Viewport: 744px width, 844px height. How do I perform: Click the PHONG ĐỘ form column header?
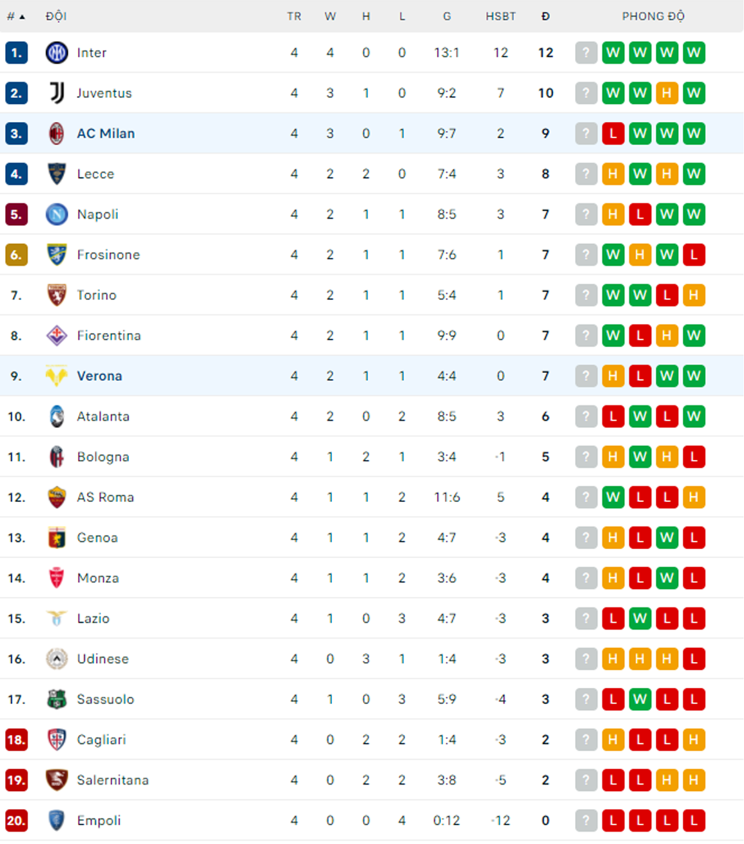pyautogui.click(x=653, y=16)
